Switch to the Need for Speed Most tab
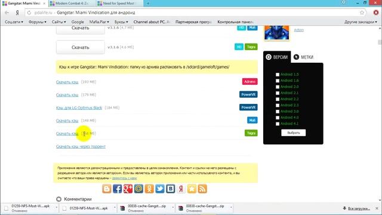The height and width of the screenshot is (215, 382). pos(119,4)
